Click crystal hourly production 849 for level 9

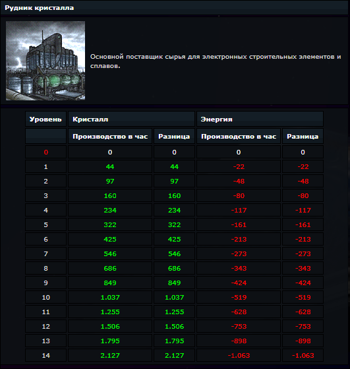click(x=110, y=283)
